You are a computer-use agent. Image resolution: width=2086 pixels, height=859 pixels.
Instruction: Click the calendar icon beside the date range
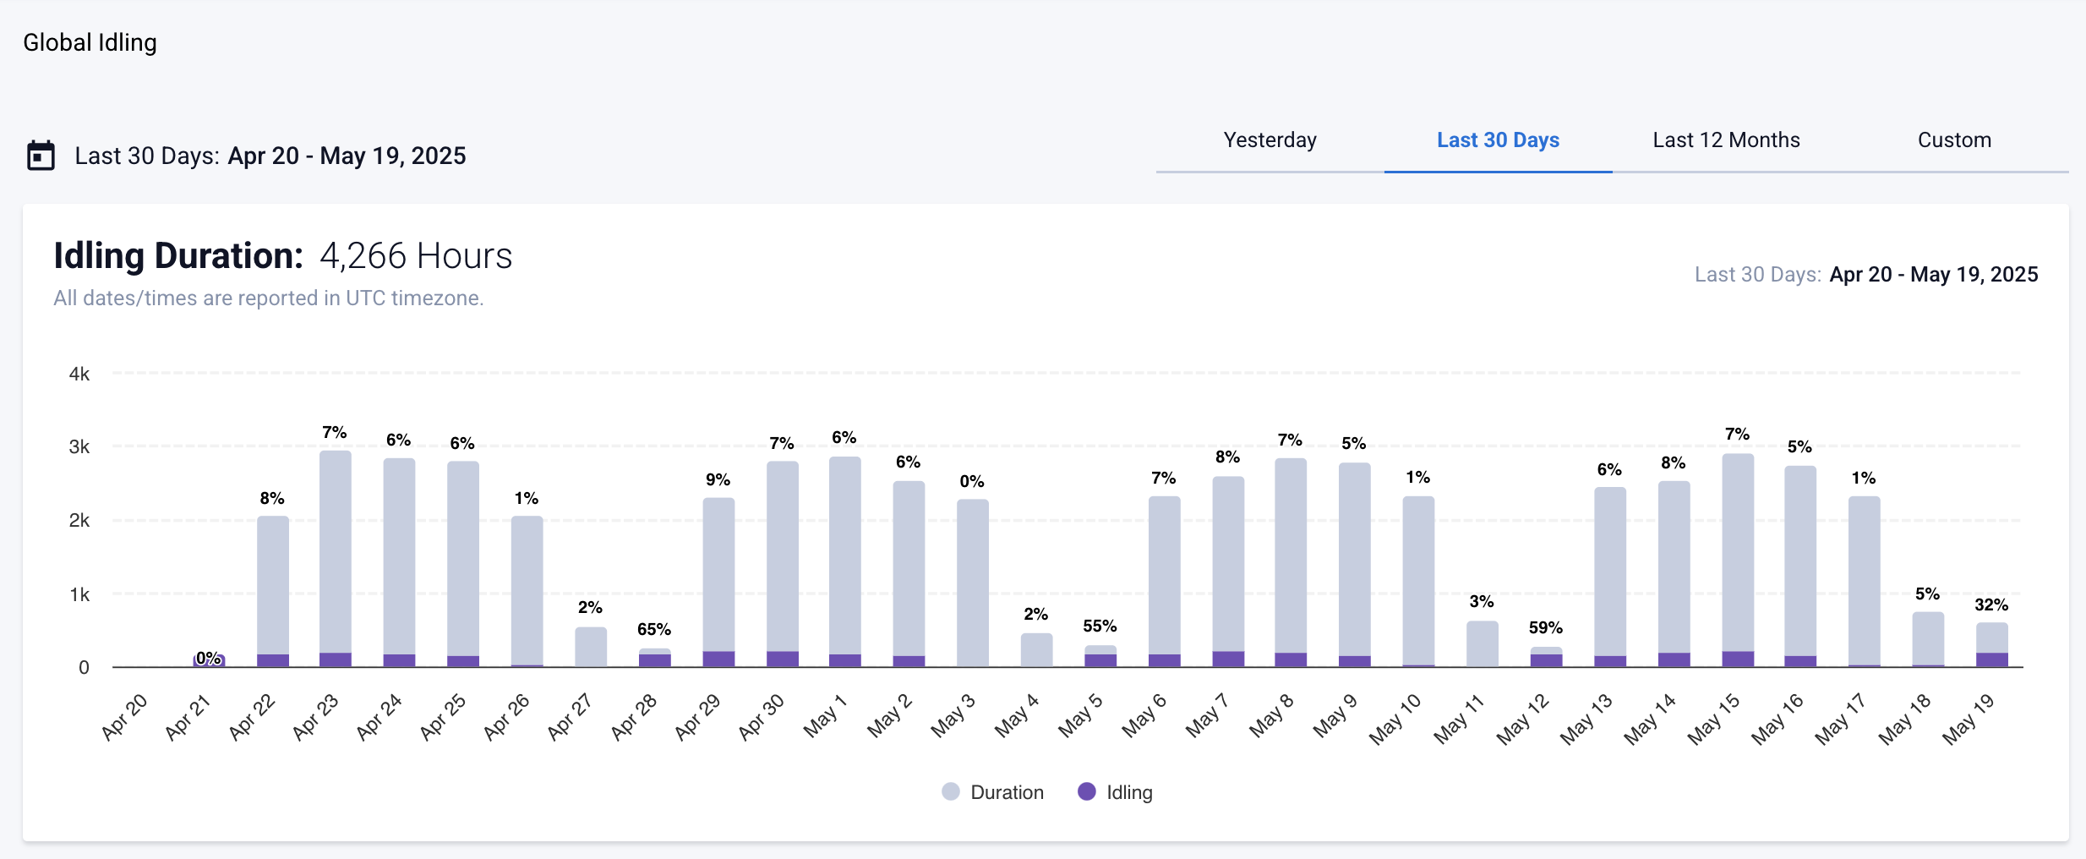(x=41, y=156)
